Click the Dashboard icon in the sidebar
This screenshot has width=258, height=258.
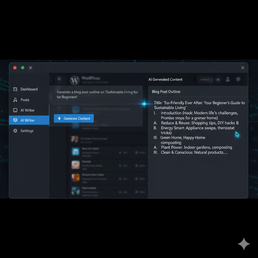coord(15,89)
